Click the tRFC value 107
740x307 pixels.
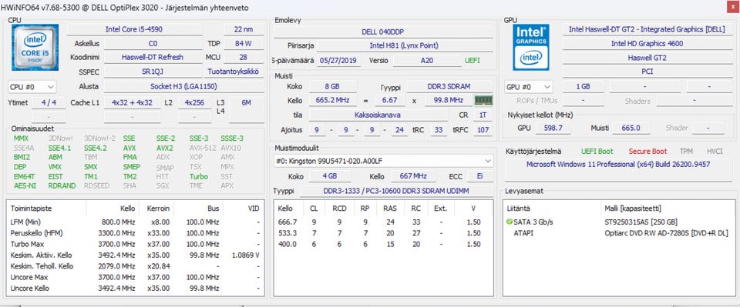[x=483, y=129]
